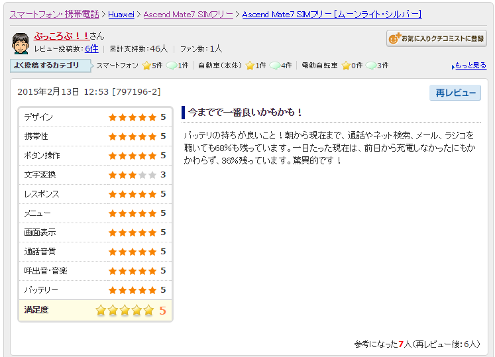The image size is (495, 357).
Task: Click the 電動自転車 category label
Action: point(319,66)
